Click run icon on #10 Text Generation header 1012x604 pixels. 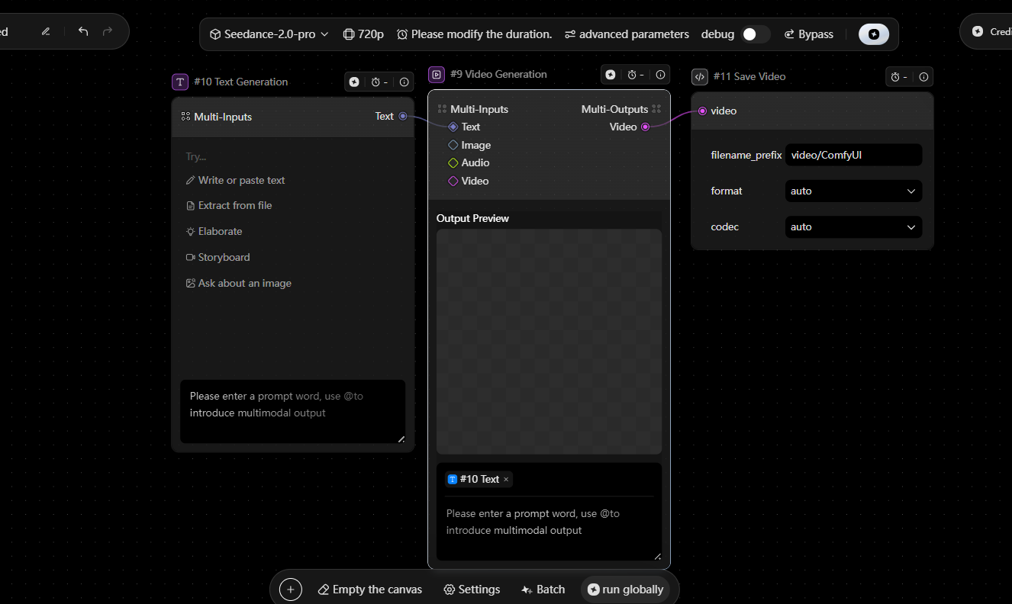354,82
